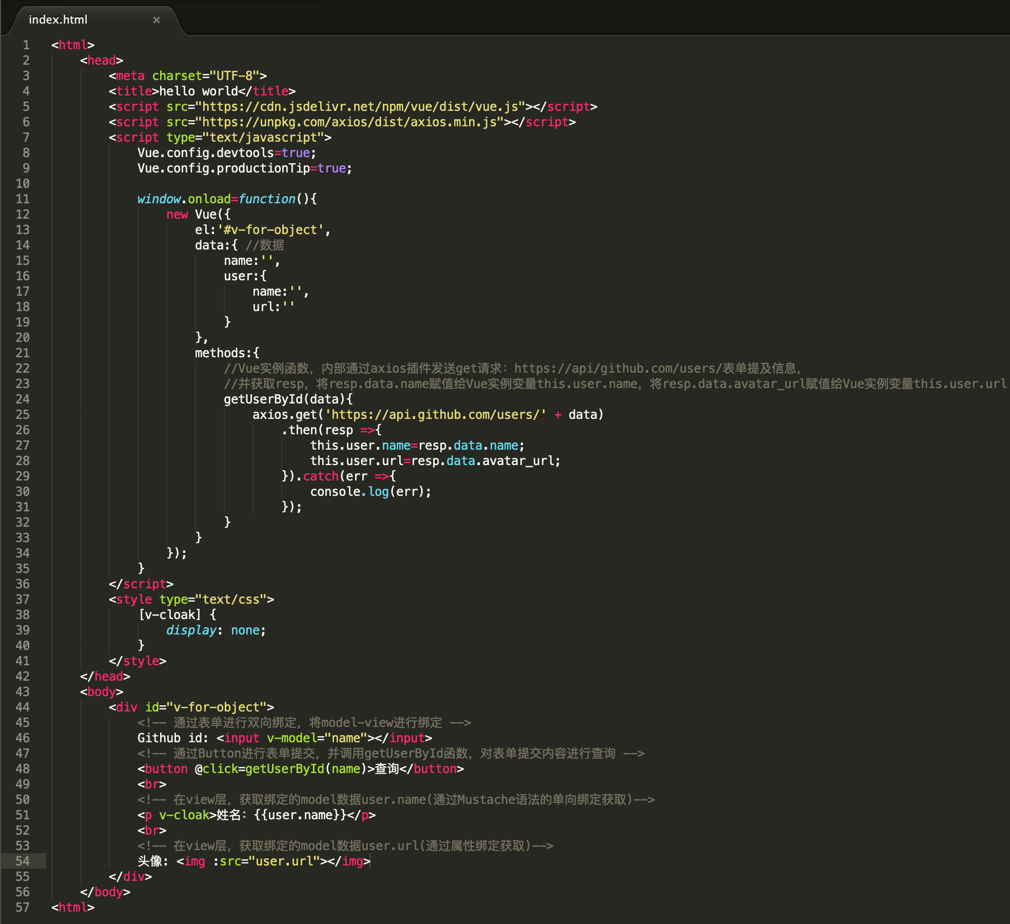This screenshot has height=924, width=1010.
Task: Click line number 1 in the gutter
Action: [x=26, y=45]
